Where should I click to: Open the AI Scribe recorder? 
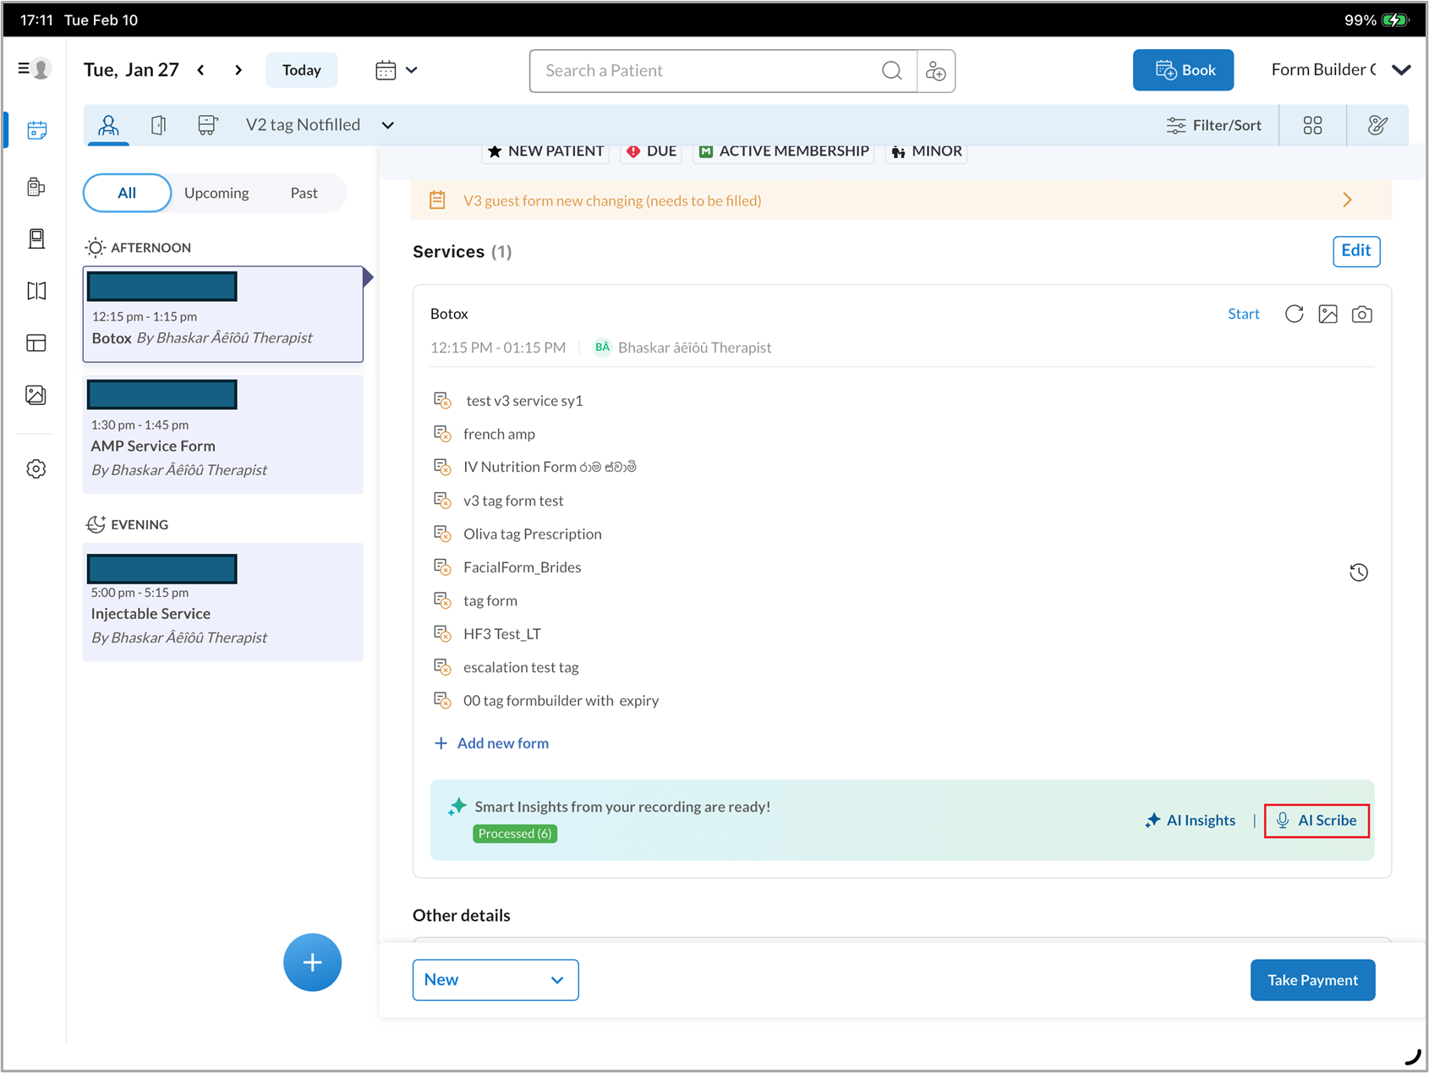(1317, 820)
